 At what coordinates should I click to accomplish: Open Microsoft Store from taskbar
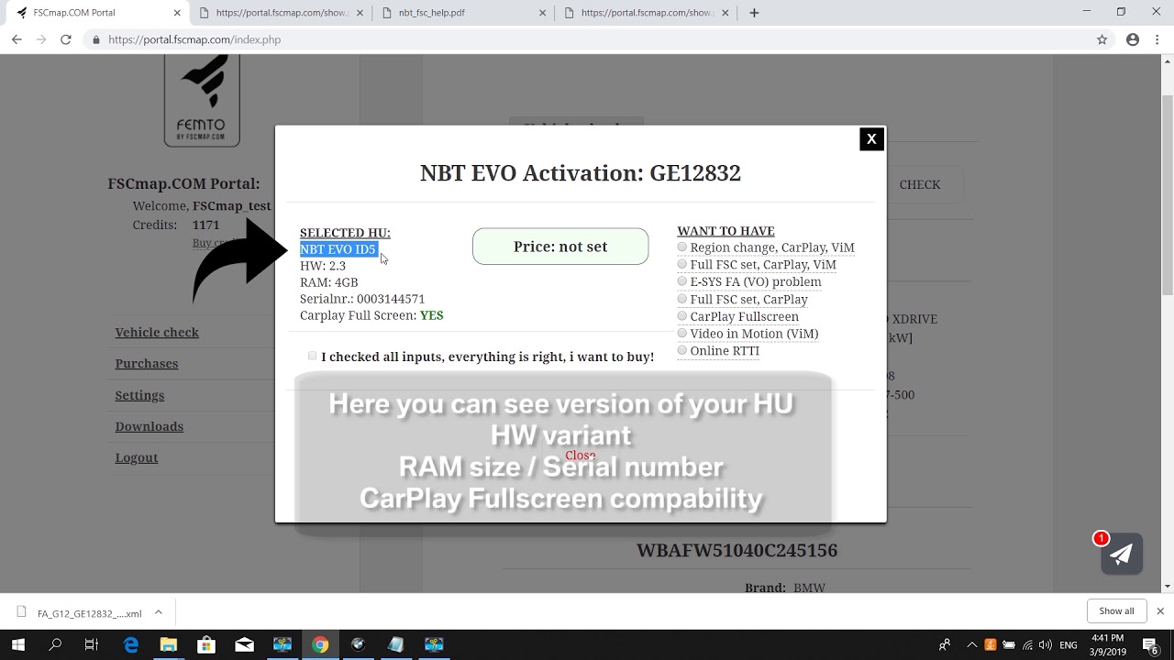(x=206, y=644)
